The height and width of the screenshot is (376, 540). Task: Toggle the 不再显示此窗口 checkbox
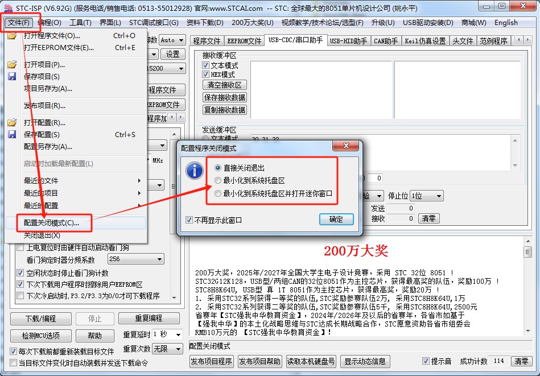click(x=189, y=220)
